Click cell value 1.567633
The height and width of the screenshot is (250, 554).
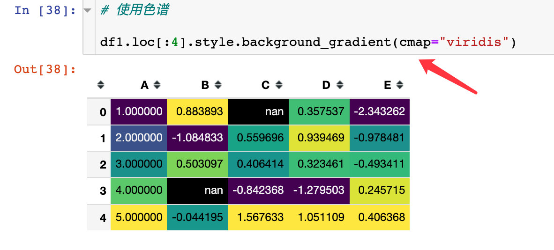(258, 217)
